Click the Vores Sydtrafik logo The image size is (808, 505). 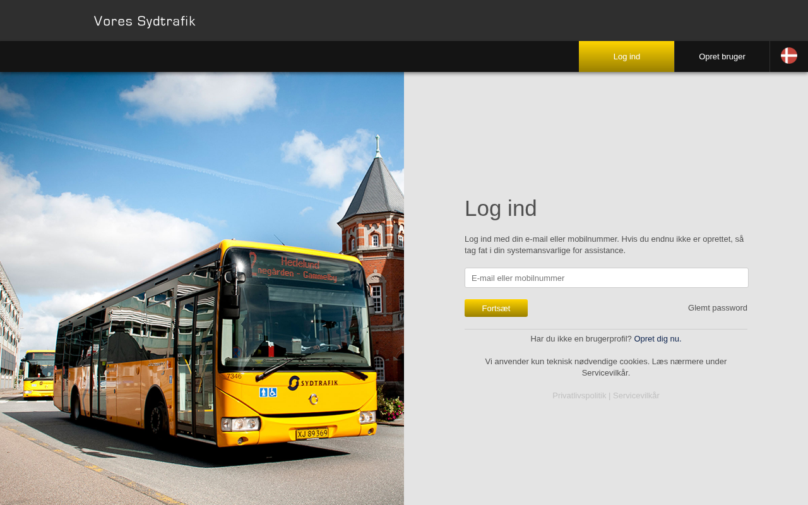[145, 21]
